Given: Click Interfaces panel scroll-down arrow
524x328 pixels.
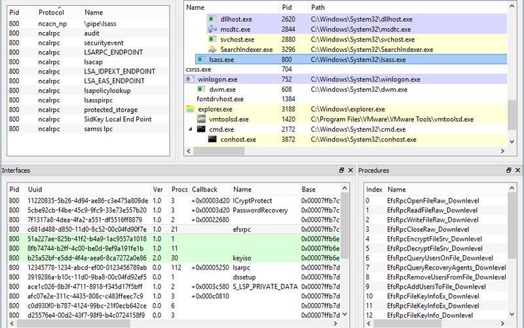Looking at the screenshot, I should click(345, 315).
